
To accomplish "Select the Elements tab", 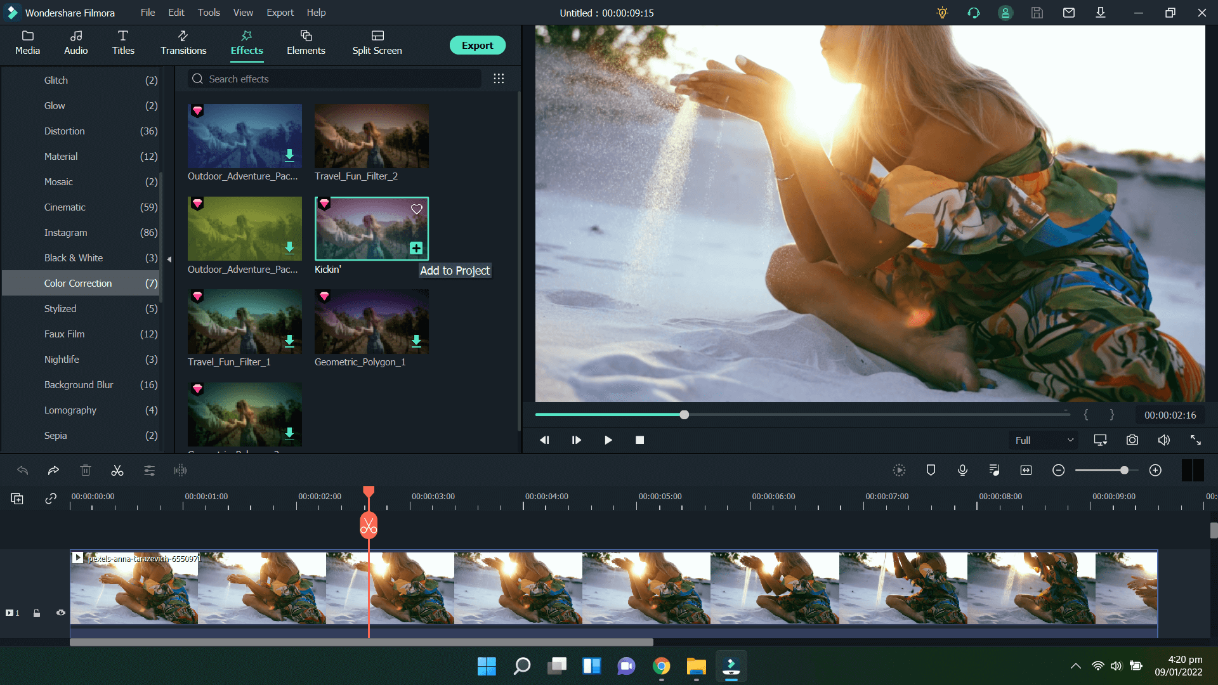I will (307, 42).
